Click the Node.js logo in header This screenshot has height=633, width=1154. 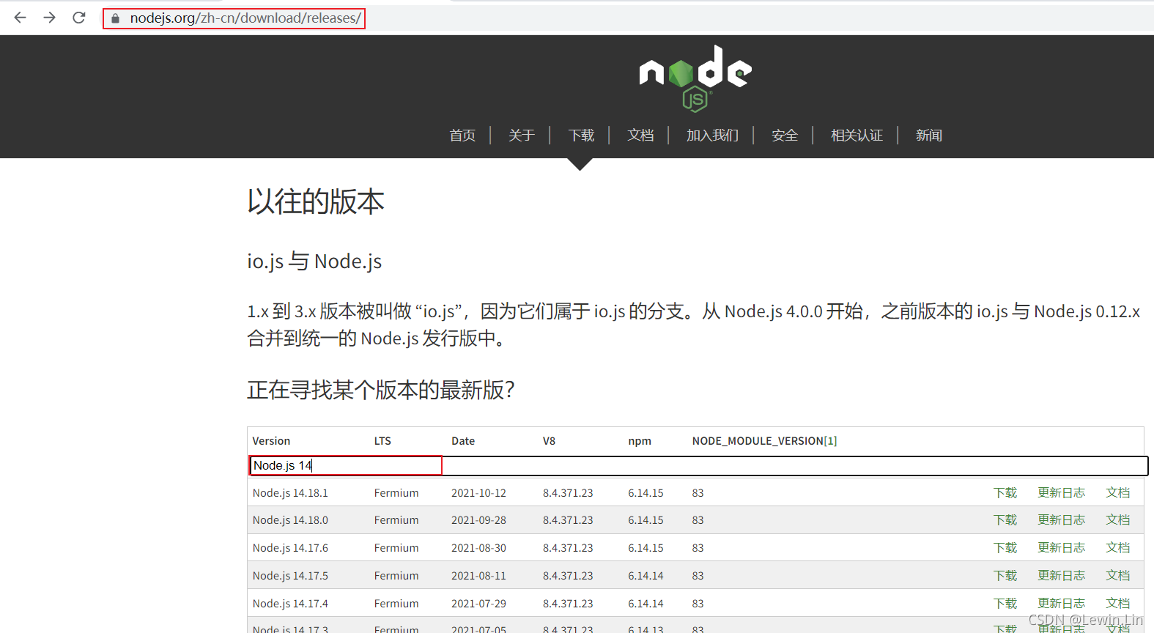(695, 78)
